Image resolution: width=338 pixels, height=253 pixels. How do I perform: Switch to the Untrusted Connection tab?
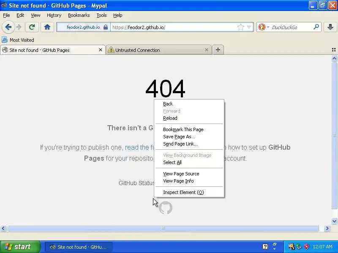click(159, 50)
